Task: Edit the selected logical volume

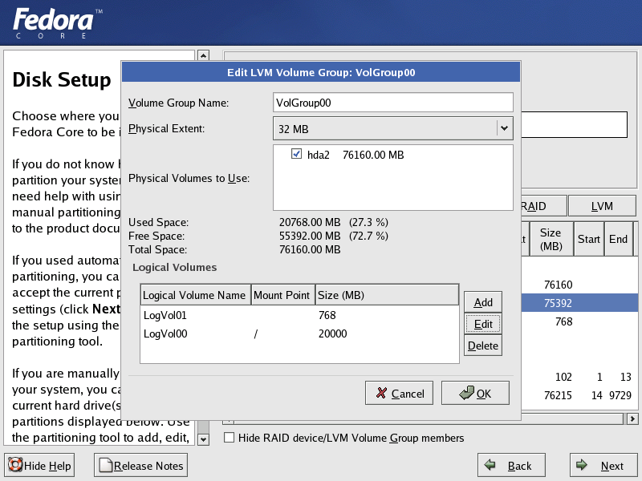Action: 483,324
